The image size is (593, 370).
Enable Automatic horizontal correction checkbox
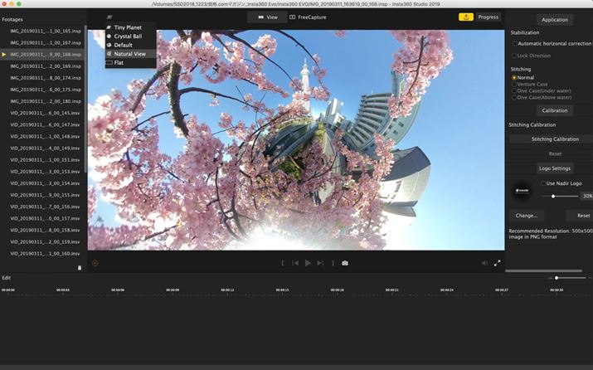pyautogui.click(x=515, y=43)
